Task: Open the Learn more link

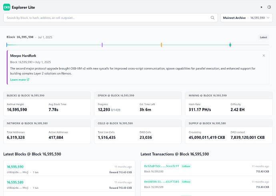Action: coord(20,80)
